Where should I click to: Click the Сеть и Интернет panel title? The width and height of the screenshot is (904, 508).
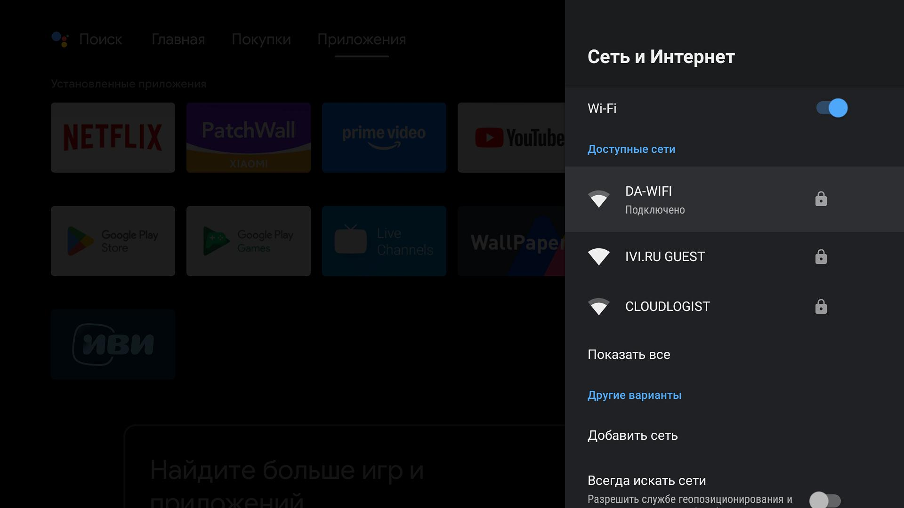(x=661, y=57)
